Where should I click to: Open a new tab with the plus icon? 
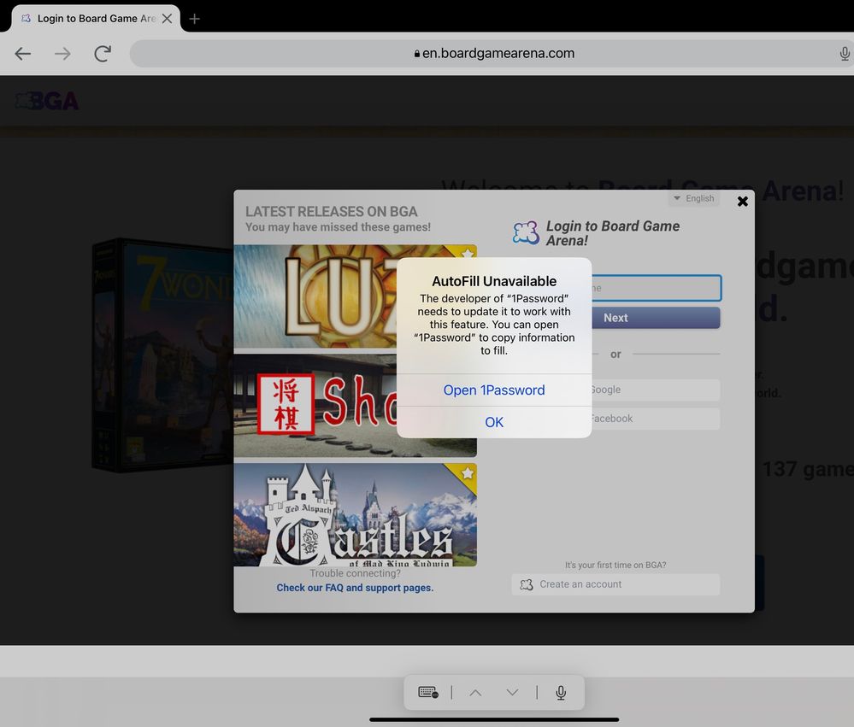(194, 19)
